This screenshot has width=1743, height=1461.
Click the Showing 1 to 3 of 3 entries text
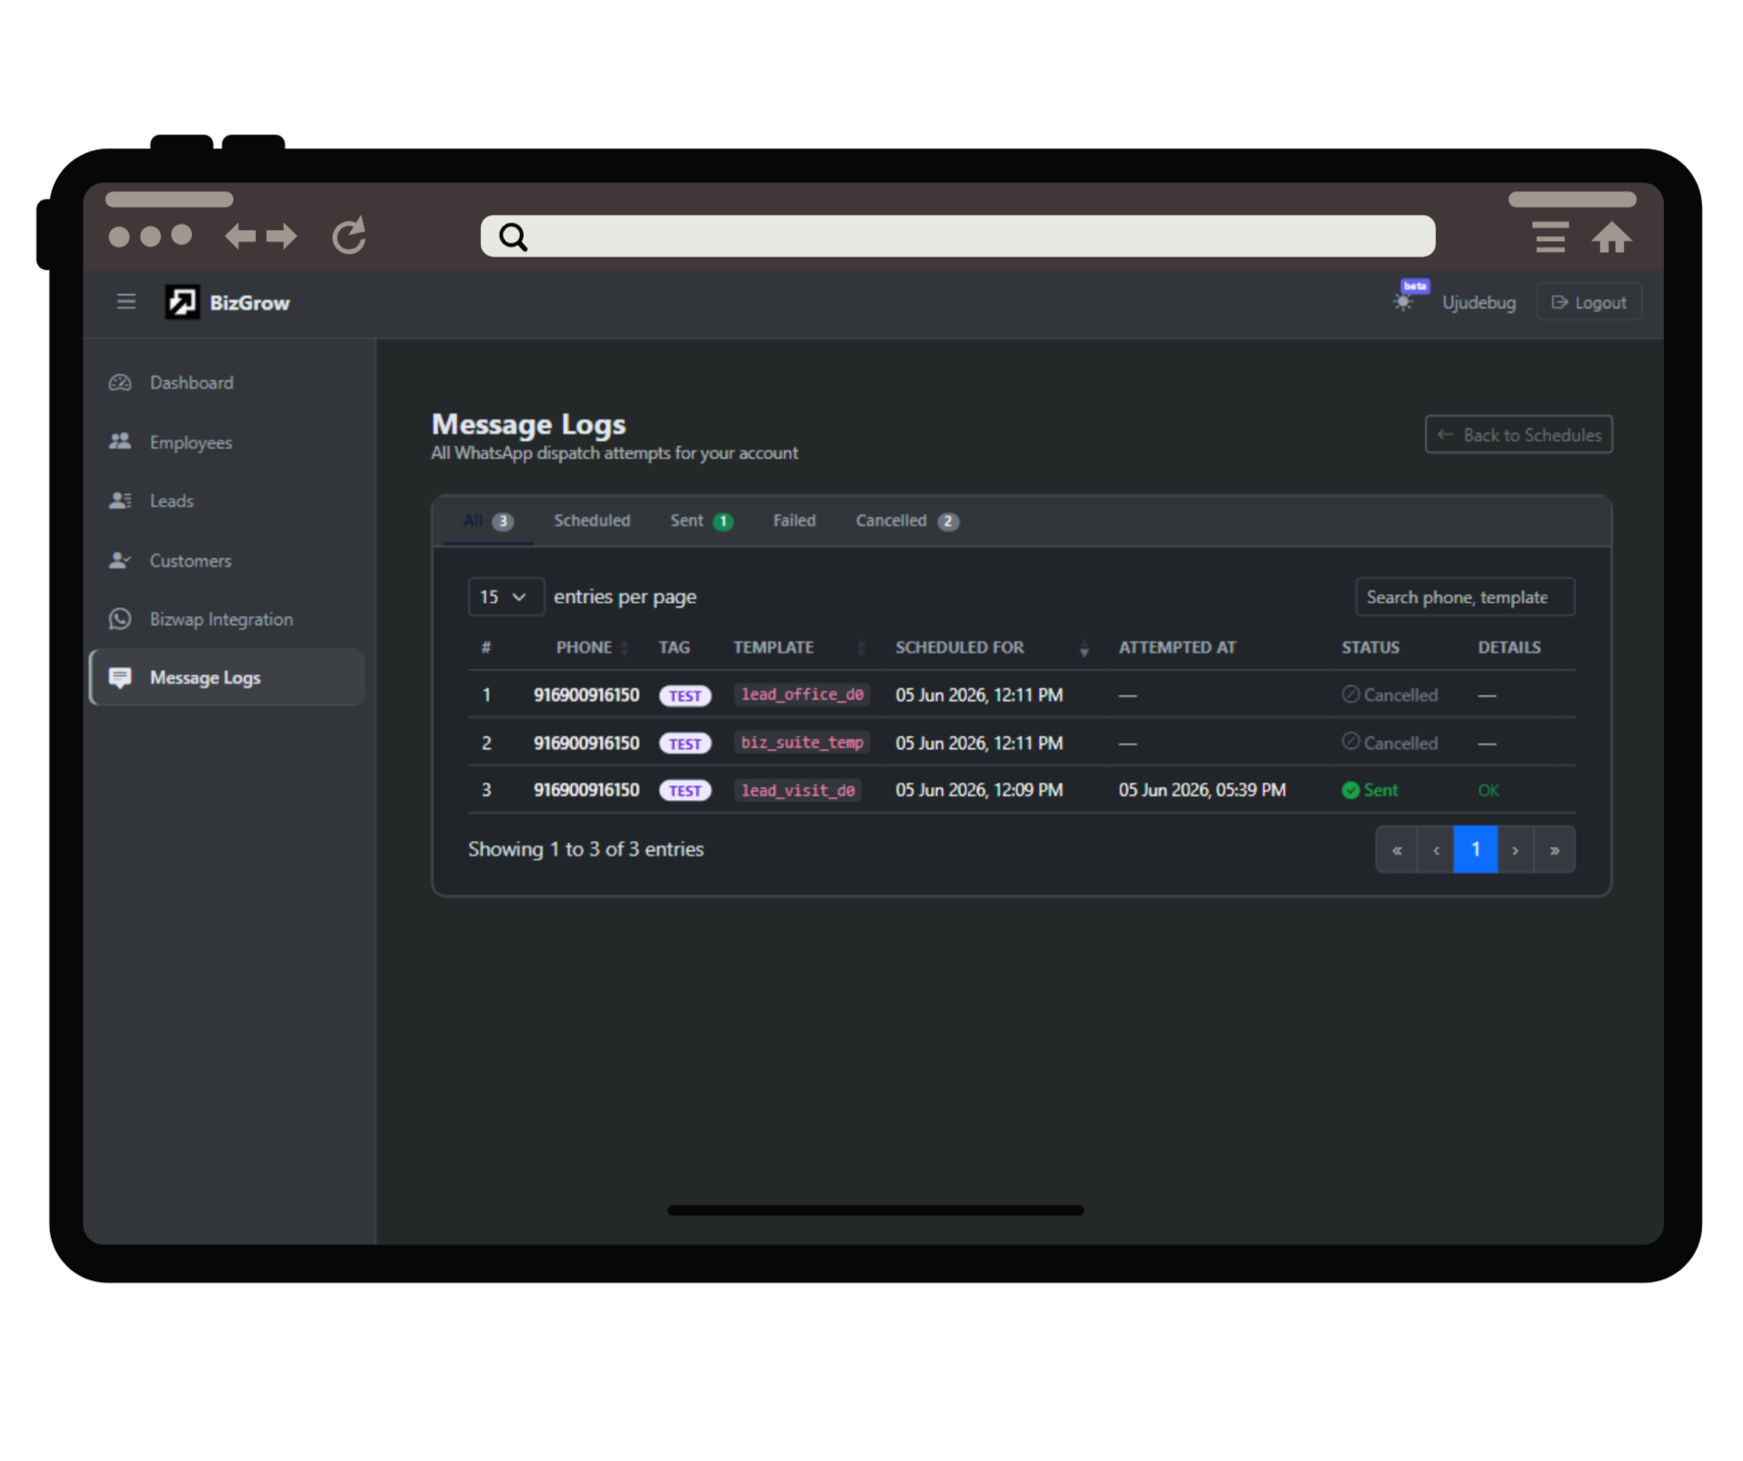[x=586, y=849]
